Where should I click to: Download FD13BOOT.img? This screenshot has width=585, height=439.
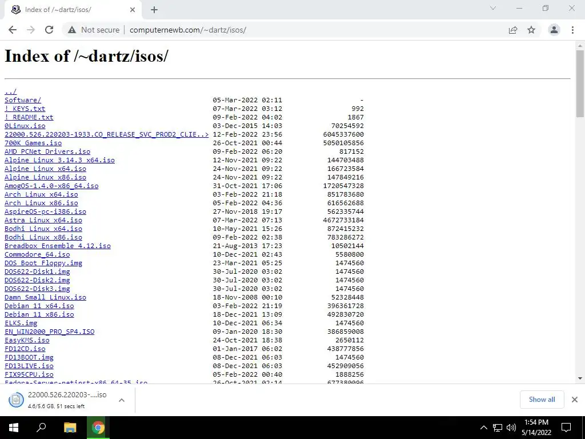click(x=29, y=358)
